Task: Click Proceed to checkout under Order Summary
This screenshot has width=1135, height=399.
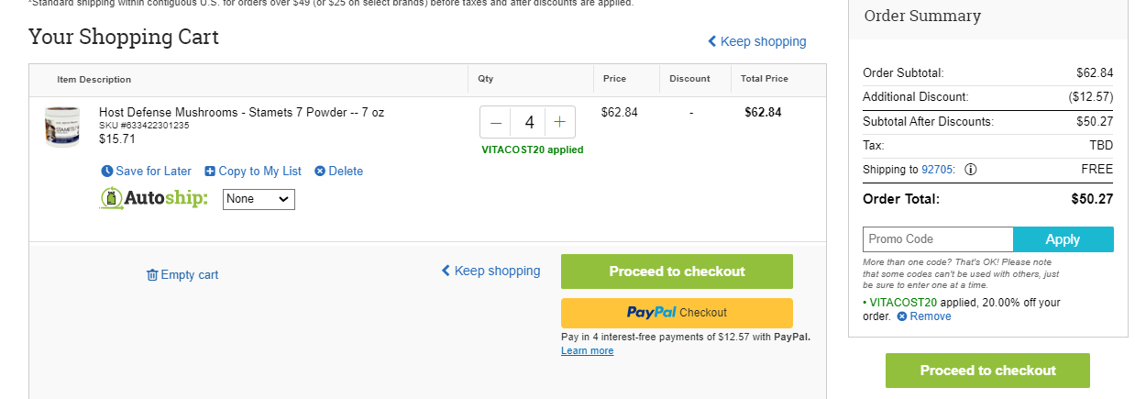Action: pyautogui.click(x=987, y=371)
